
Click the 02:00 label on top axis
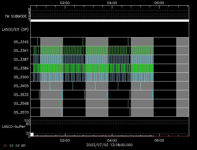point(65,3)
